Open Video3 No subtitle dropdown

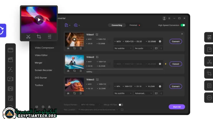pos(123,93)
